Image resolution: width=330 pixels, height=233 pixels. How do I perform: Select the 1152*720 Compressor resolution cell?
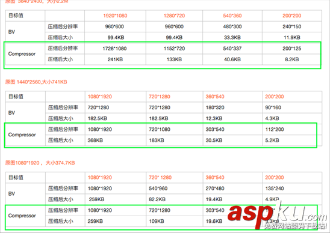pyautogui.click(x=174, y=49)
